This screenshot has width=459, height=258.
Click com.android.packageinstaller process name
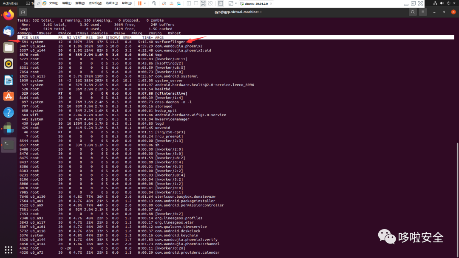pyautogui.click(x=185, y=201)
